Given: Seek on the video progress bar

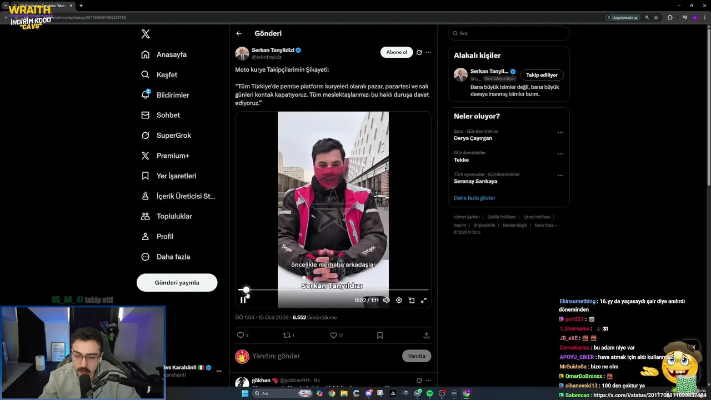Looking at the screenshot, I should pyautogui.click(x=333, y=289).
